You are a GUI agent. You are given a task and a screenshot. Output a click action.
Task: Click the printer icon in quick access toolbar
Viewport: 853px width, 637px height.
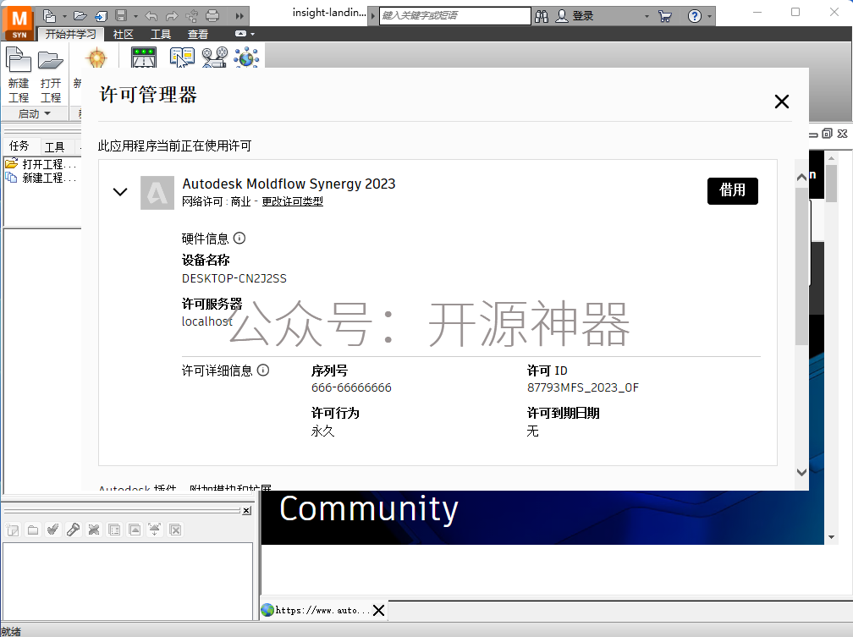[x=212, y=15]
